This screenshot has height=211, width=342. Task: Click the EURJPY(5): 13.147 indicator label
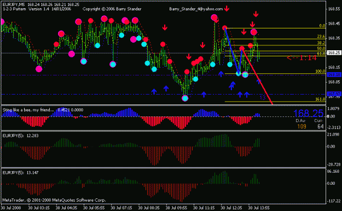pos(20,173)
